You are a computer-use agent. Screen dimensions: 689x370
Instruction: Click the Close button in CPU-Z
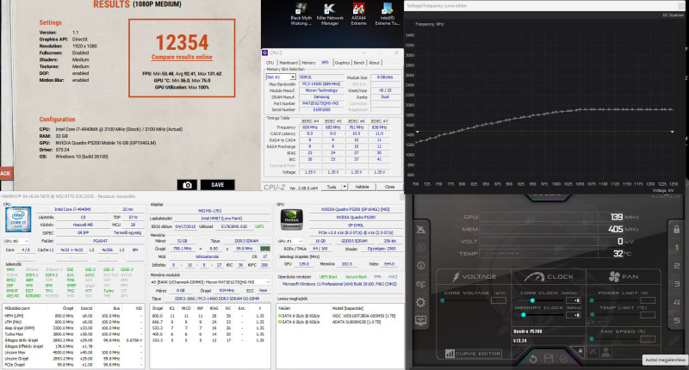click(389, 187)
